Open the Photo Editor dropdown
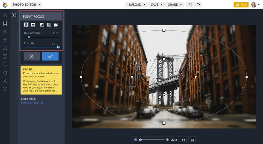The image size is (263, 144). point(27,5)
